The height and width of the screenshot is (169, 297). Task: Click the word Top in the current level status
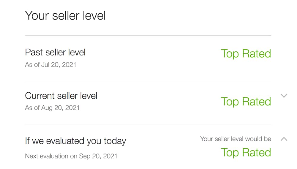click(x=230, y=102)
